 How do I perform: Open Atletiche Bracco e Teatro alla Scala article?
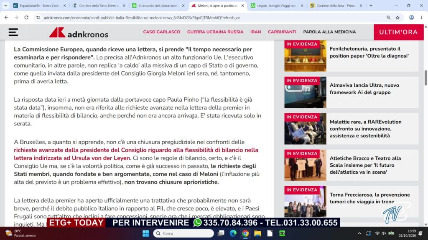click(365, 165)
